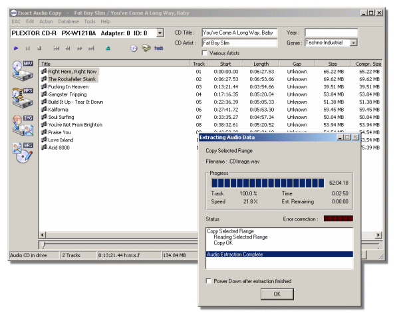
Task: Click the Compr. Size column header
Action: (x=366, y=64)
